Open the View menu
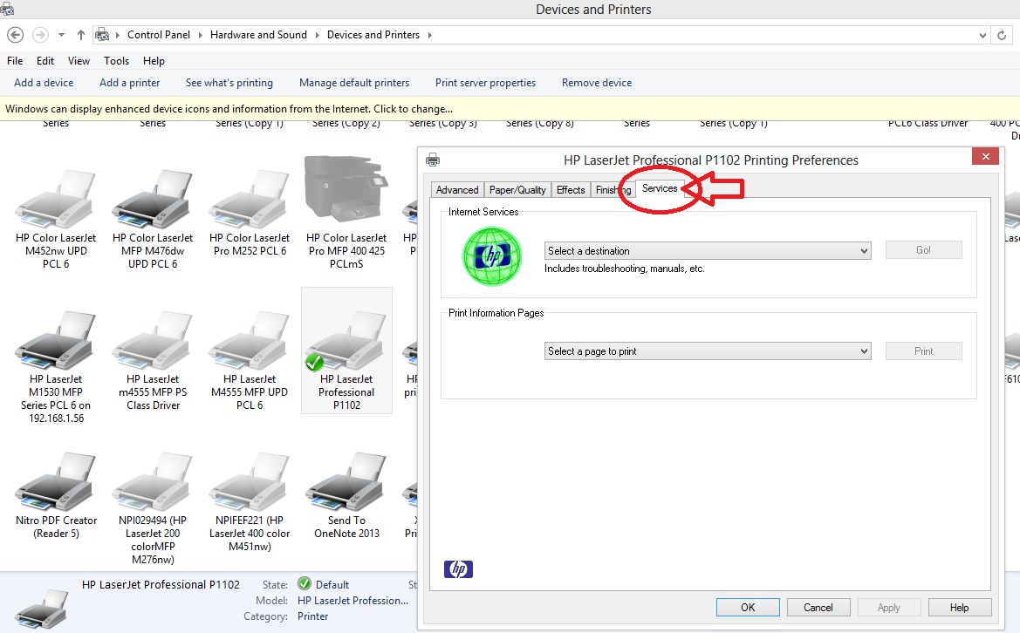Viewport: 1020px width, 633px height. click(79, 60)
